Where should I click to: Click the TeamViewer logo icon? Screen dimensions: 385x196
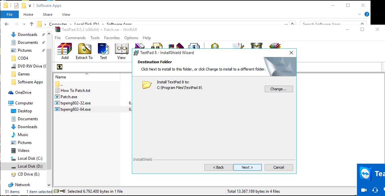pos(366,174)
